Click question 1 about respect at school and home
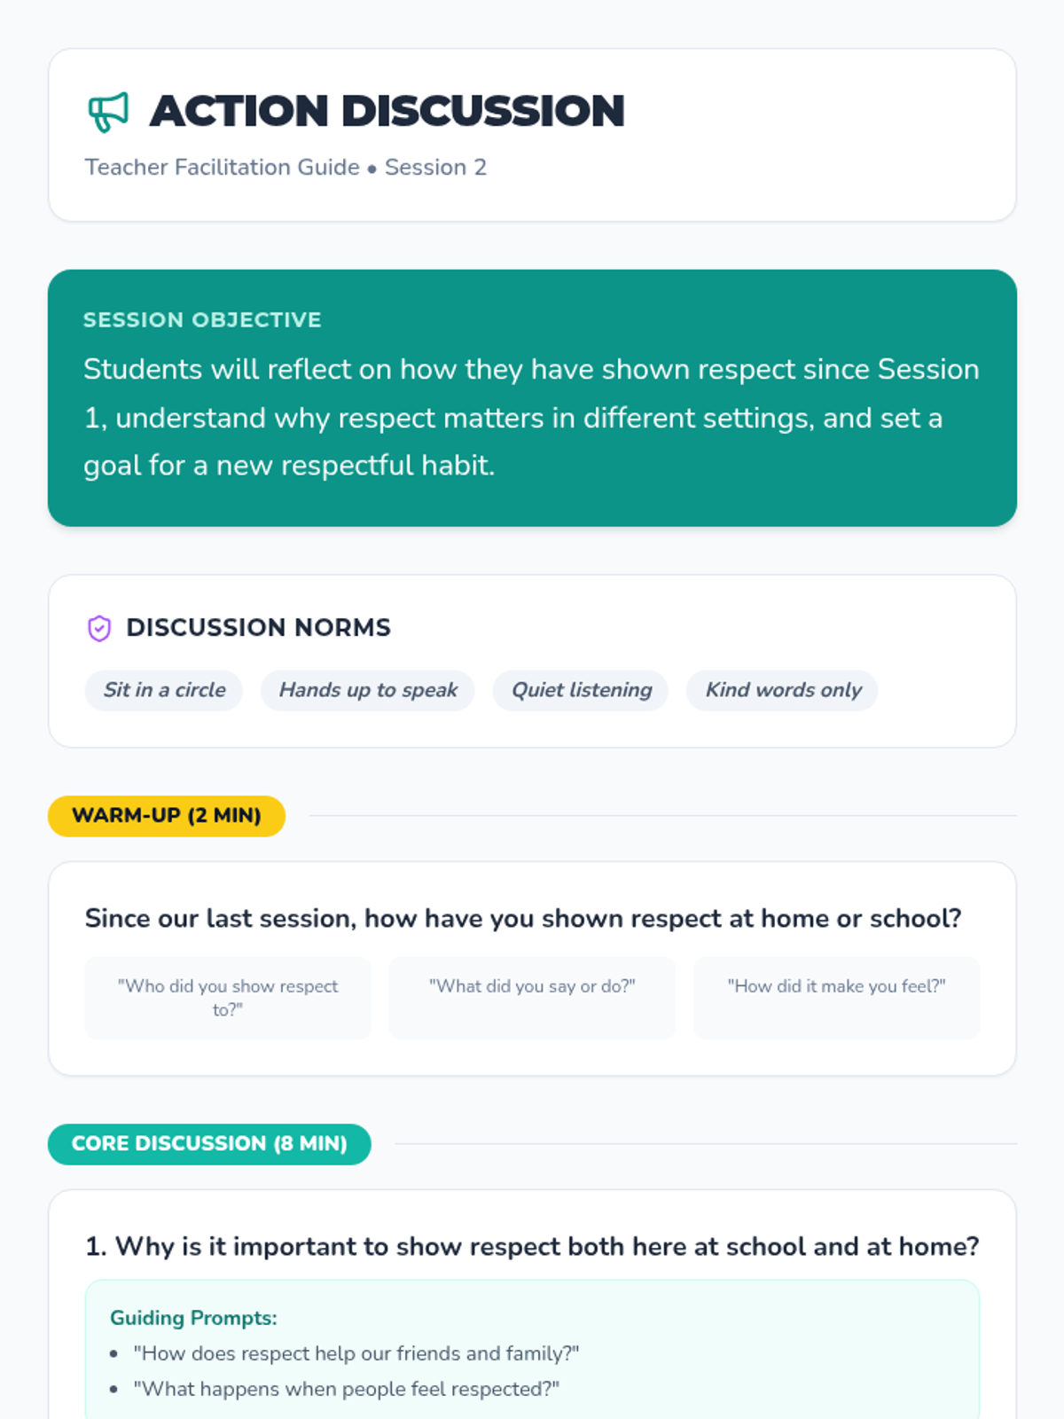Viewport: 1064px width, 1419px height. pos(532,1246)
